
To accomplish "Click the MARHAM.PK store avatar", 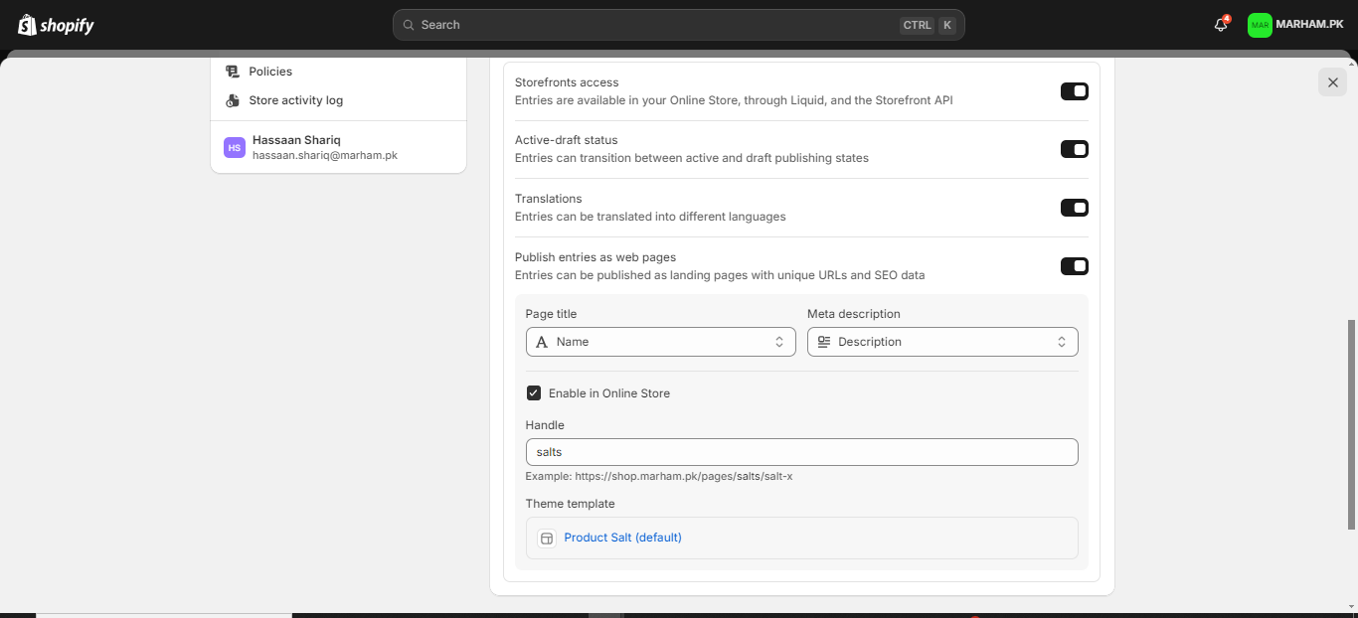I will tap(1260, 25).
